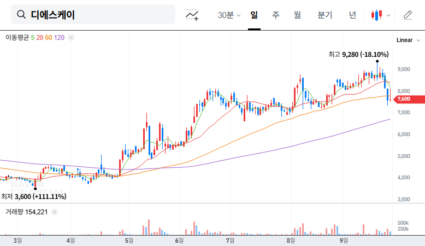Click the 4월 date axis label

[71, 241]
